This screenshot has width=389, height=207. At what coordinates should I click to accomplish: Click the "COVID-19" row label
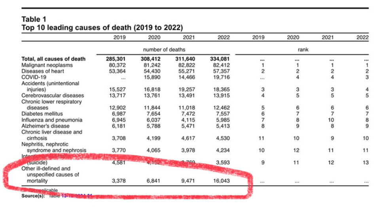32,77
